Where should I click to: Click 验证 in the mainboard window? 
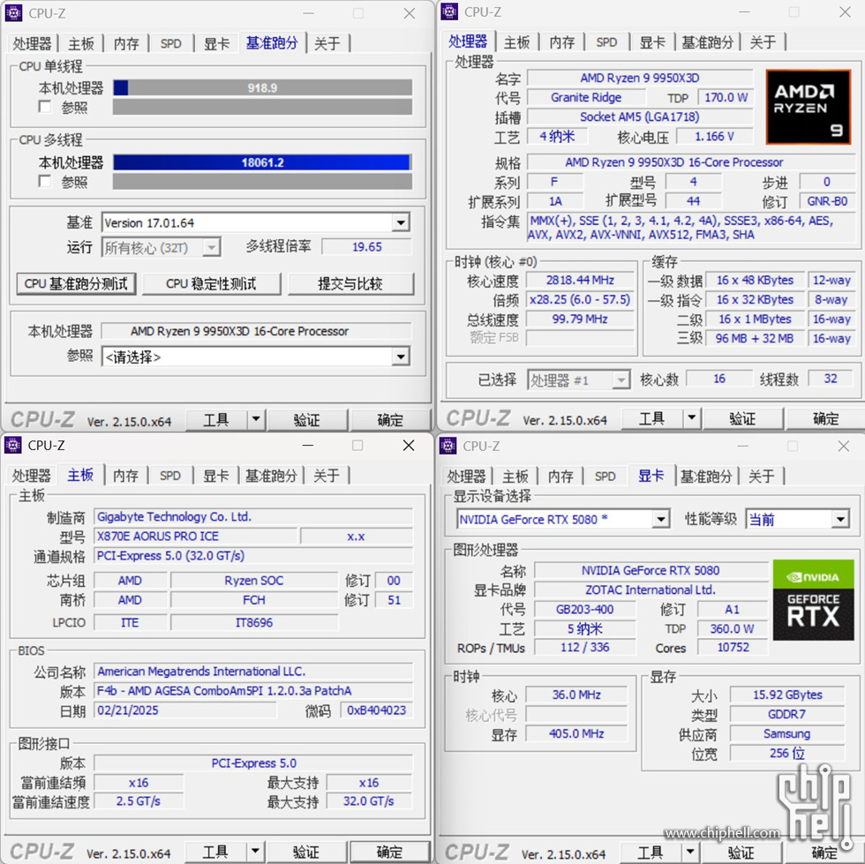(305, 852)
